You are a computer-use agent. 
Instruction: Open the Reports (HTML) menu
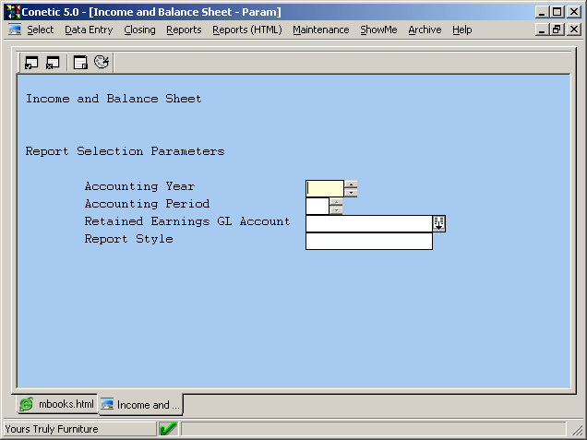click(x=246, y=30)
